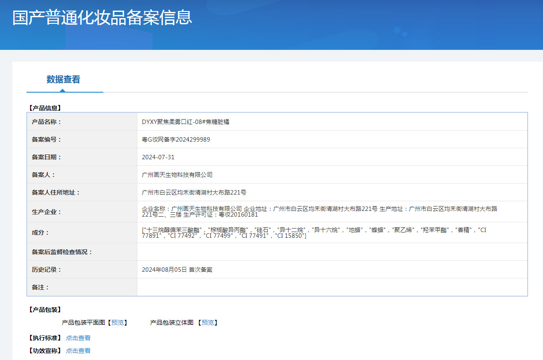
Task: Click the 【功效宣称】 label
Action: click(45, 351)
